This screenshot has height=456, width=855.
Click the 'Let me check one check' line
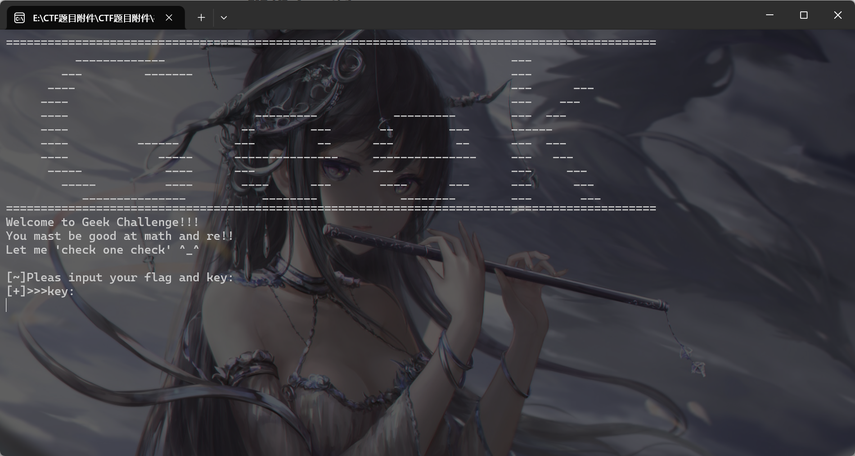102,250
